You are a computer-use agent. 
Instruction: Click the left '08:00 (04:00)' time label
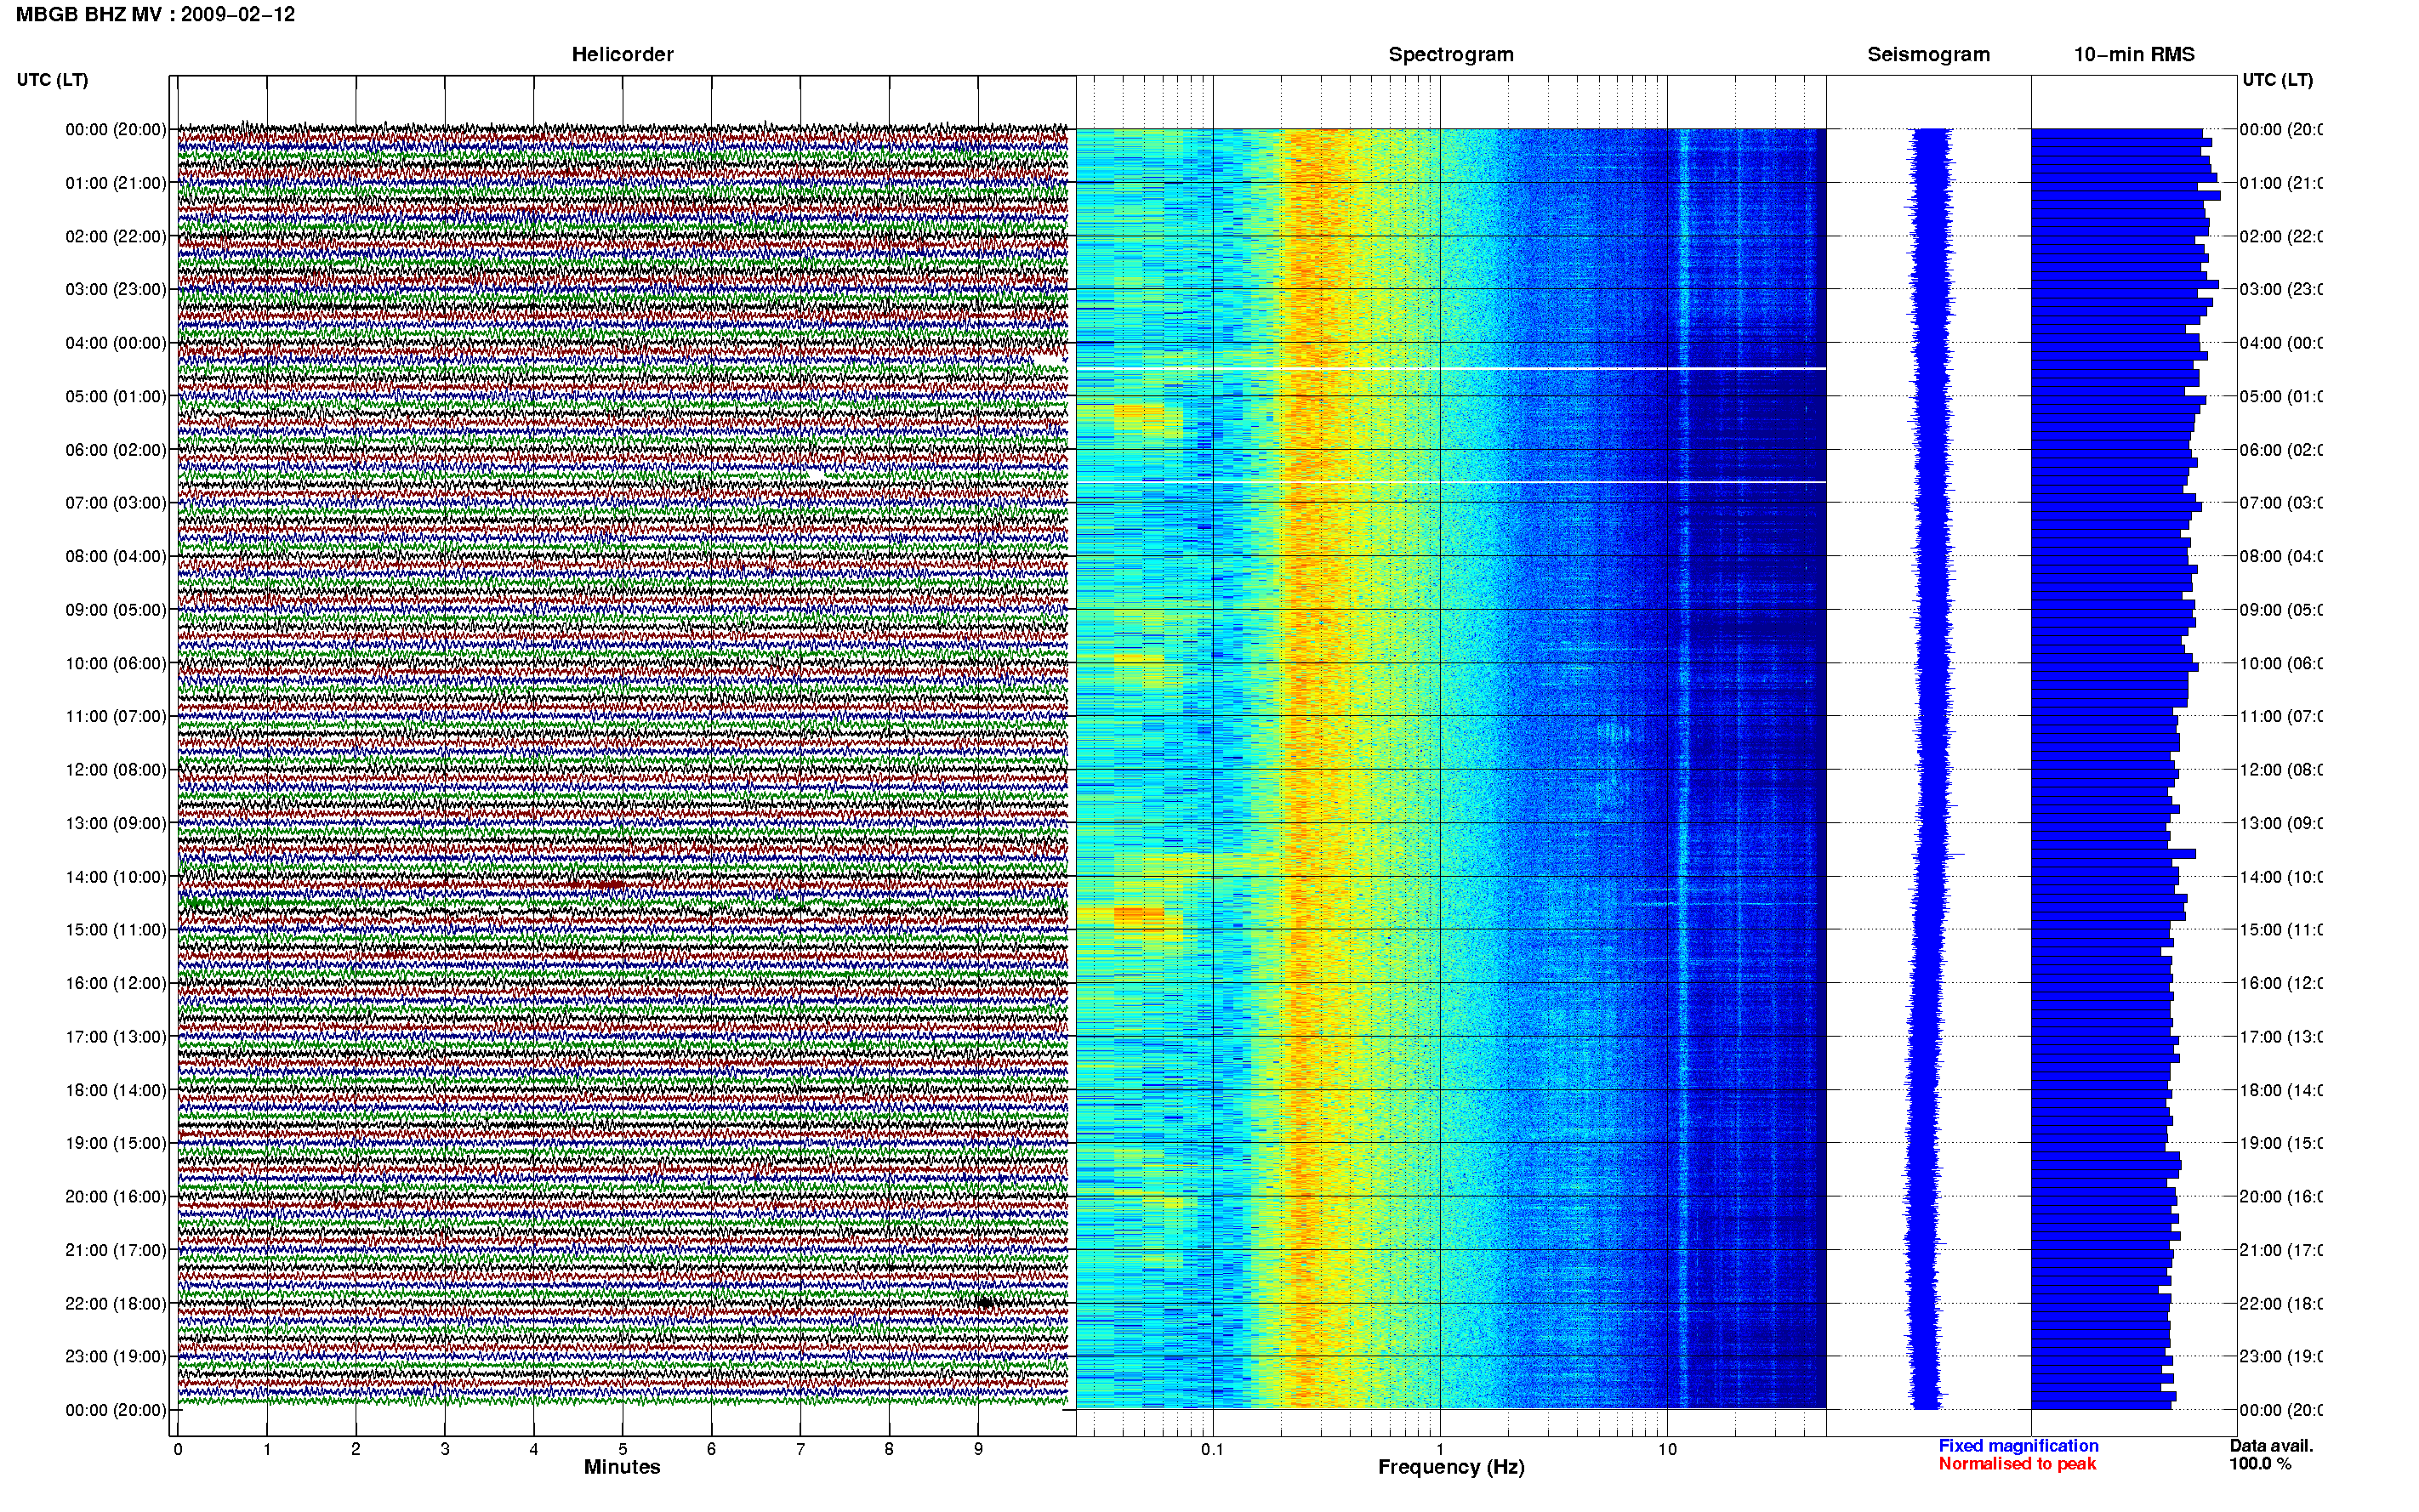pyautogui.click(x=116, y=556)
